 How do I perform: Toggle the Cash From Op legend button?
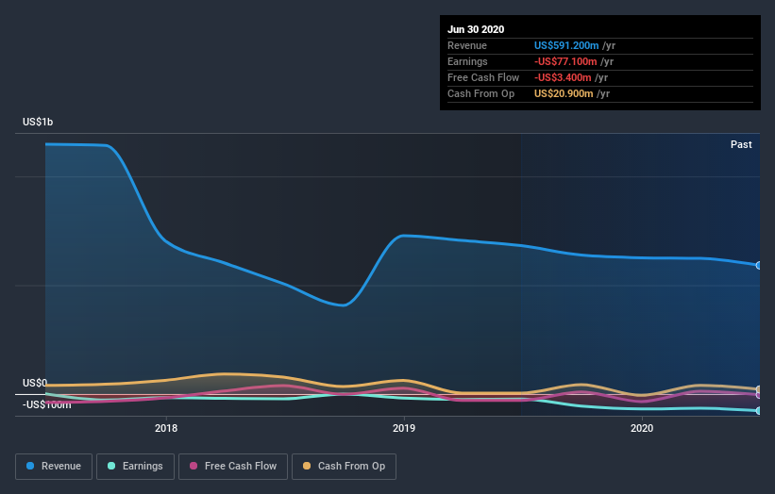(344, 467)
